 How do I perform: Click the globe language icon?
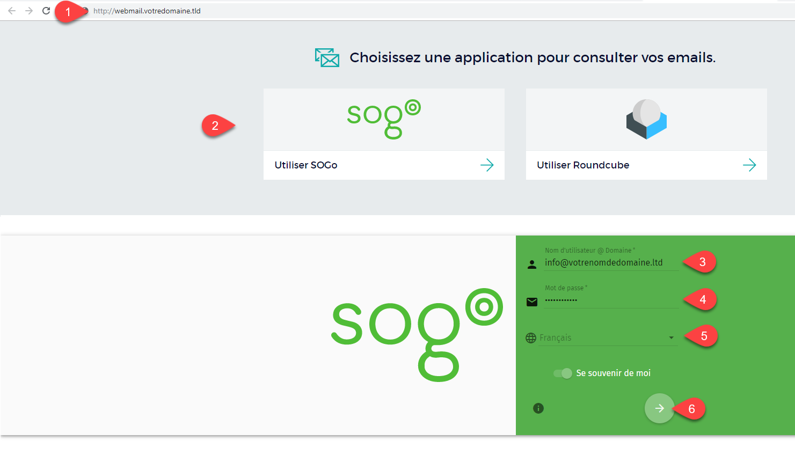click(x=531, y=338)
